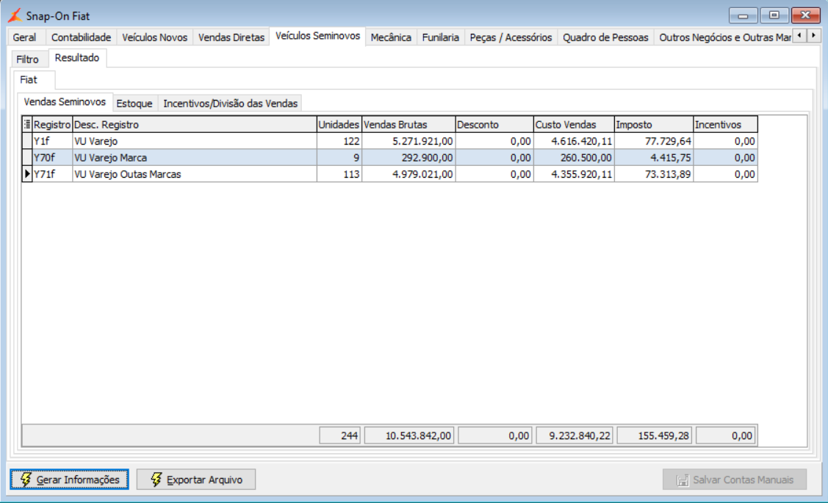Open the Contabilidade tab
The height and width of the screenshot is (503, 828).
tap(81, 37)
